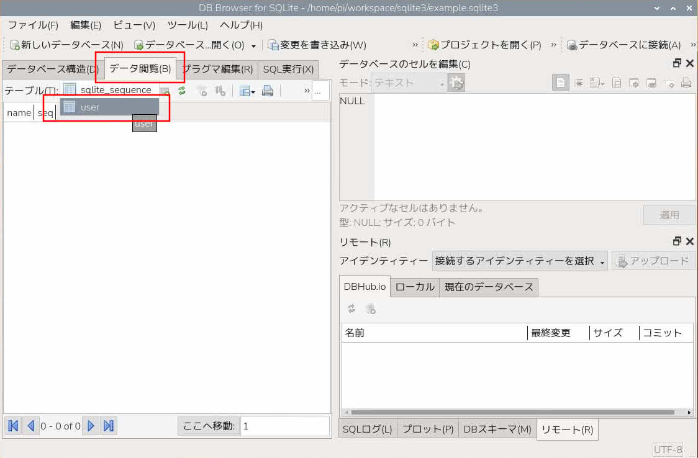Open the identity selection combo box
Viewport: 698px width, 458px height.
pyautogui.click(x=520, y=261)
